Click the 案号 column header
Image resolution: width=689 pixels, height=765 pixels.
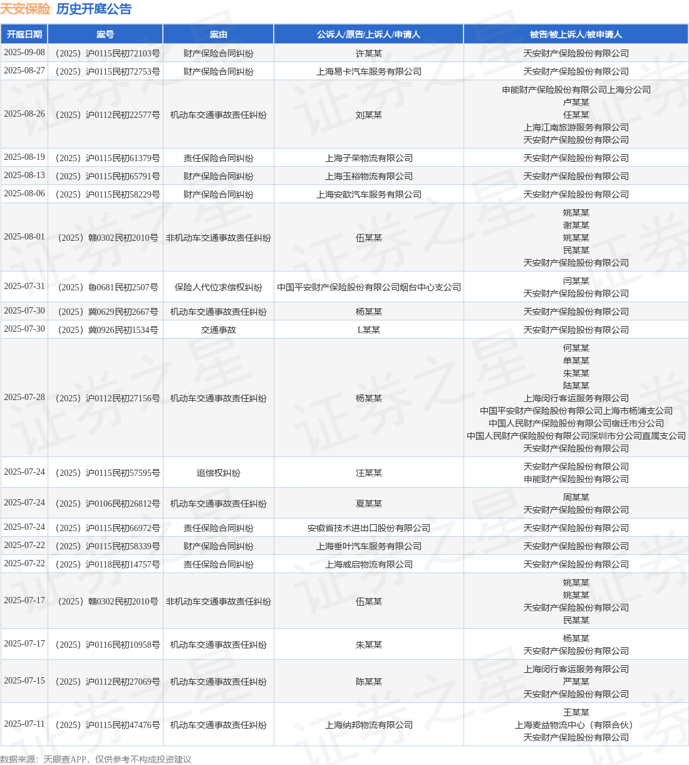click(x=105, y=34)
